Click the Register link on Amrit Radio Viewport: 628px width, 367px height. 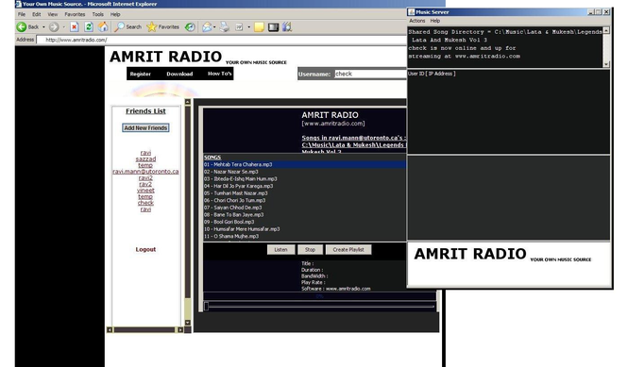[140, 74]
